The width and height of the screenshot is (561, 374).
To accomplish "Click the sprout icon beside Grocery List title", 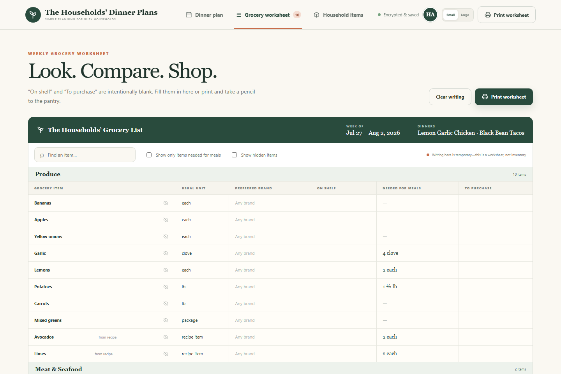I will coord(41,130).
